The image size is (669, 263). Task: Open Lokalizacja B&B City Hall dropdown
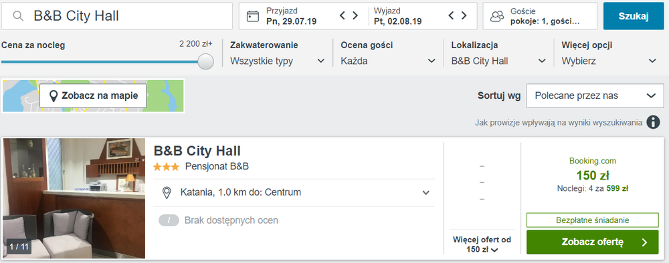(x=498, y=61)
